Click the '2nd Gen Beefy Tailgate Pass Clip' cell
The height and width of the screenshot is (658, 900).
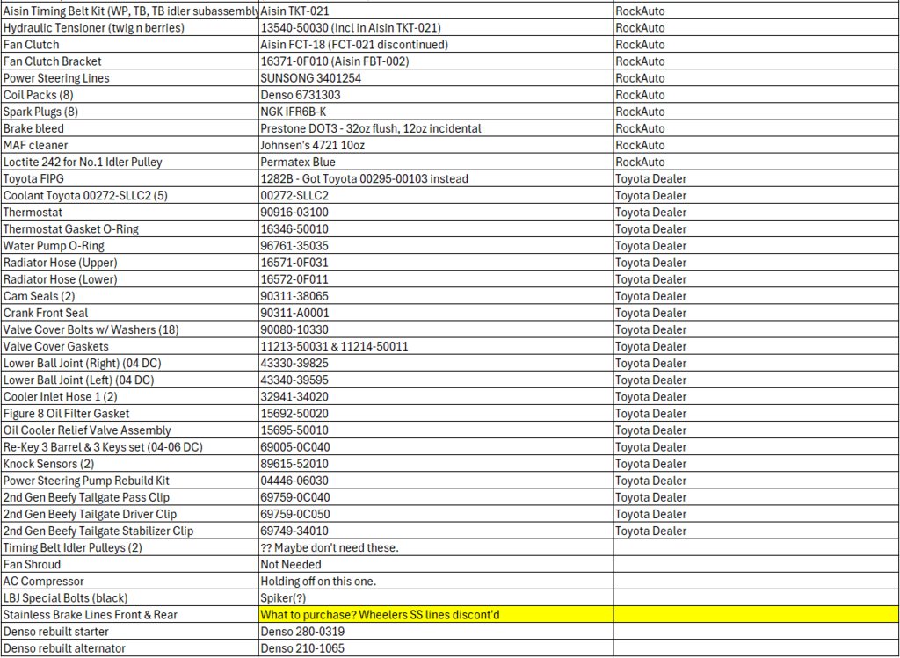(x=130, y=497)
